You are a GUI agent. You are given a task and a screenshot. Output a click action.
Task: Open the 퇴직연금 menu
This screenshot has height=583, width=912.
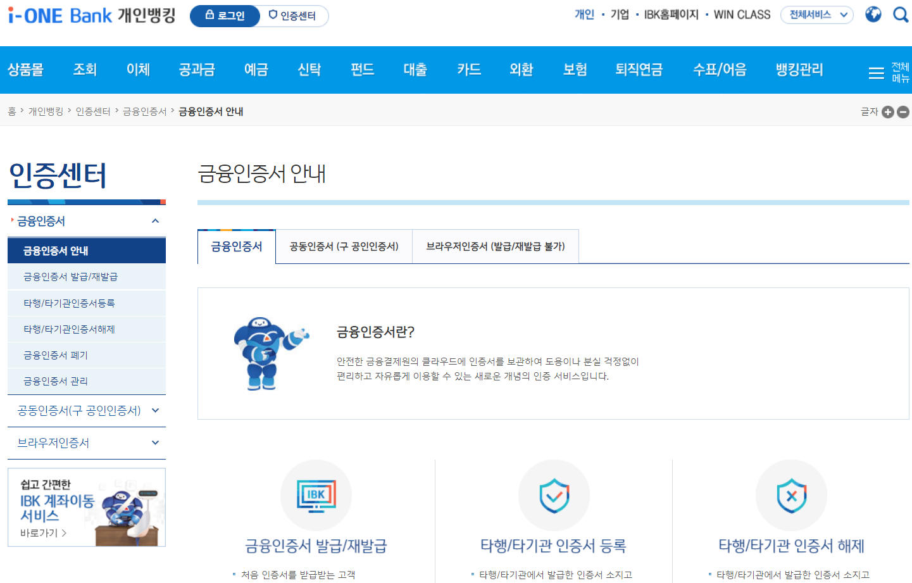pyautogui.click(x=639, y=70)
